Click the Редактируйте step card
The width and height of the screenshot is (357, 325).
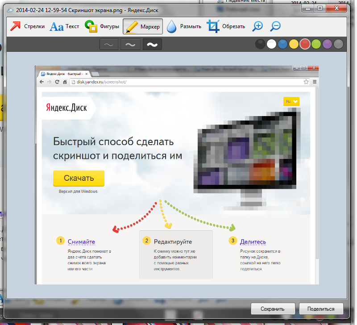point(176,254)
